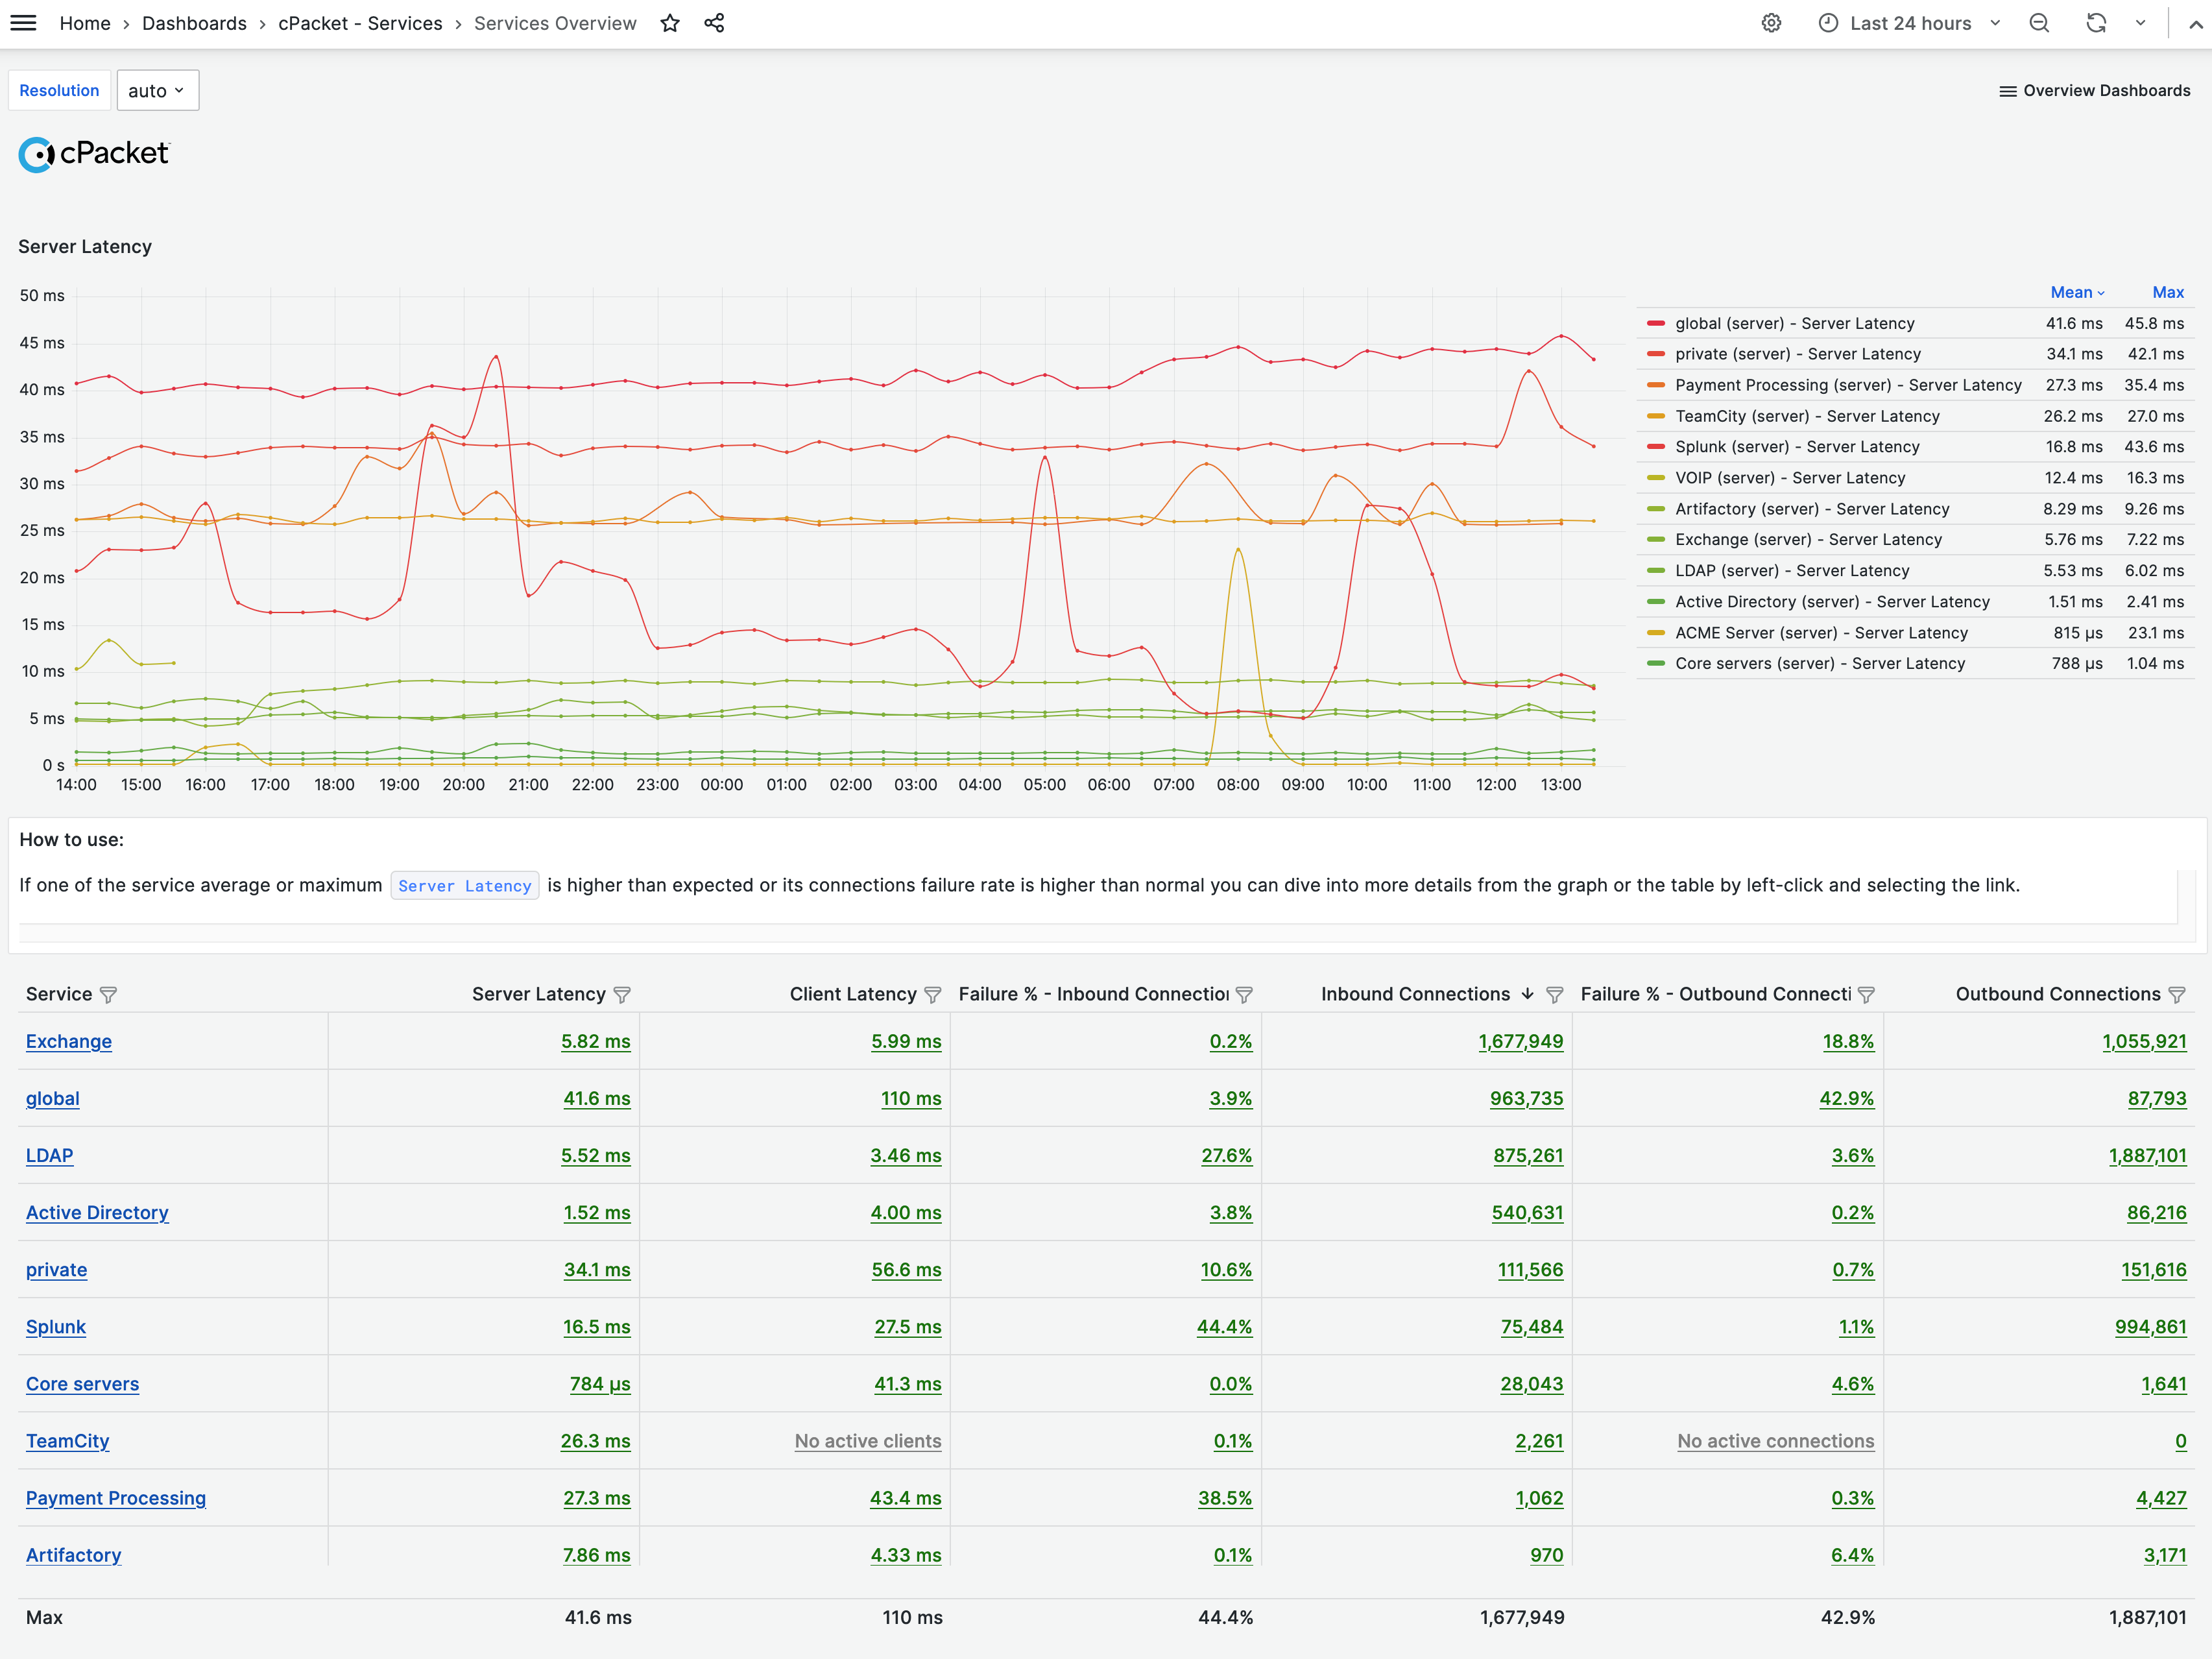This screenshot has width=2212, height=1659.
Task: Toggle Exchange (server) legend series
Action: click(1808, 540)
